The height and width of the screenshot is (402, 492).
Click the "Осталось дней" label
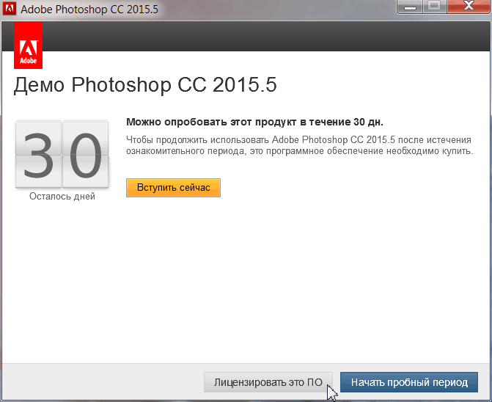coord(62,197)
